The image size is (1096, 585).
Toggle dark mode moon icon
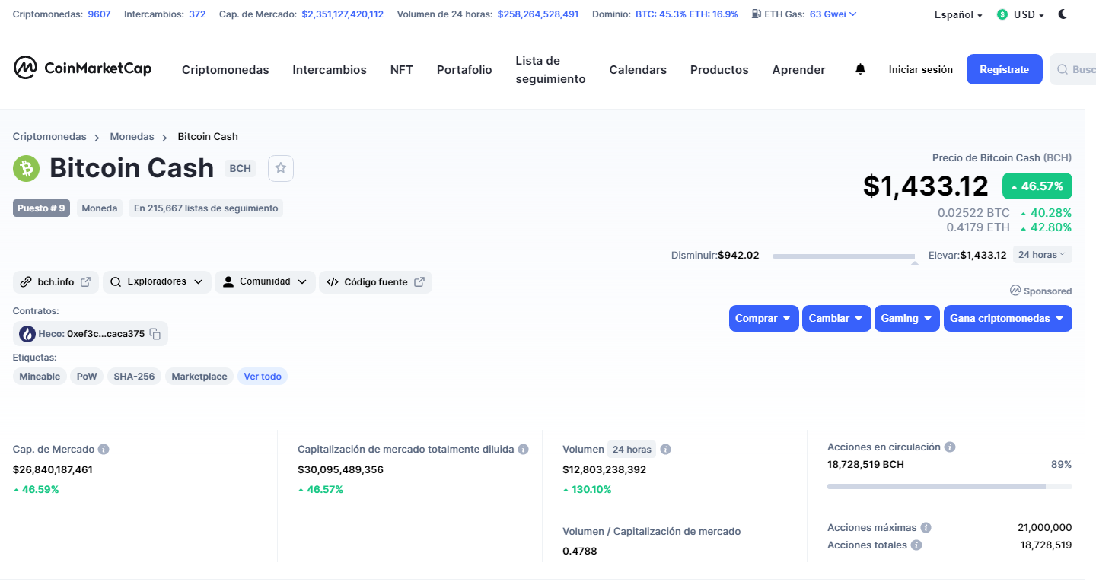[1063, 14]
